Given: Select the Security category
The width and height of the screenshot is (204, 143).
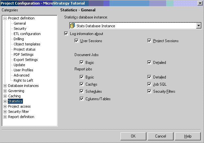Looking at the screenshot, I should [20, 29].
